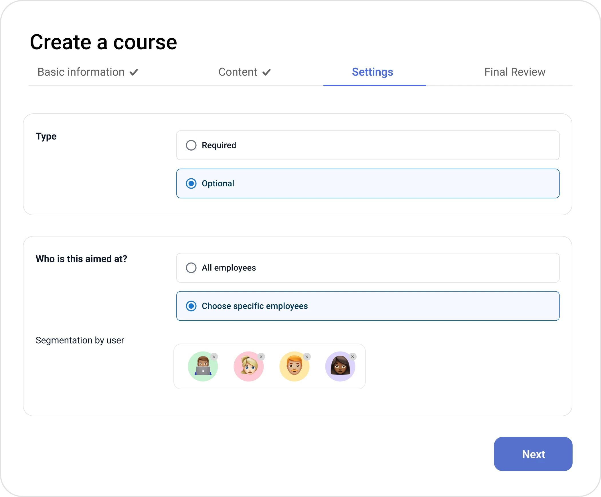Click the checkmark beside Content
Viewport: 601px width, 497px height.
[266, 72]
